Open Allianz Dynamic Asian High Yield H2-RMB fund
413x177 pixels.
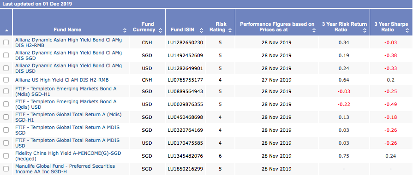pyautogui.click(x=68, y=42)
